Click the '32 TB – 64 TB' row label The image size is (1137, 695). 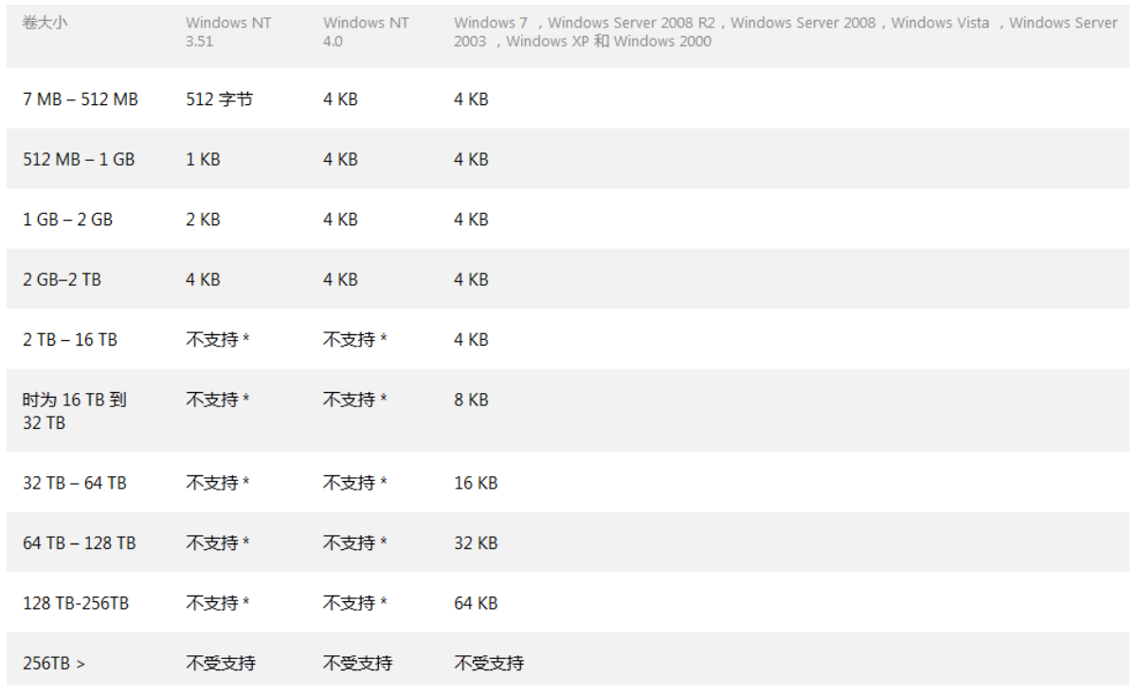tap(74, 483)
